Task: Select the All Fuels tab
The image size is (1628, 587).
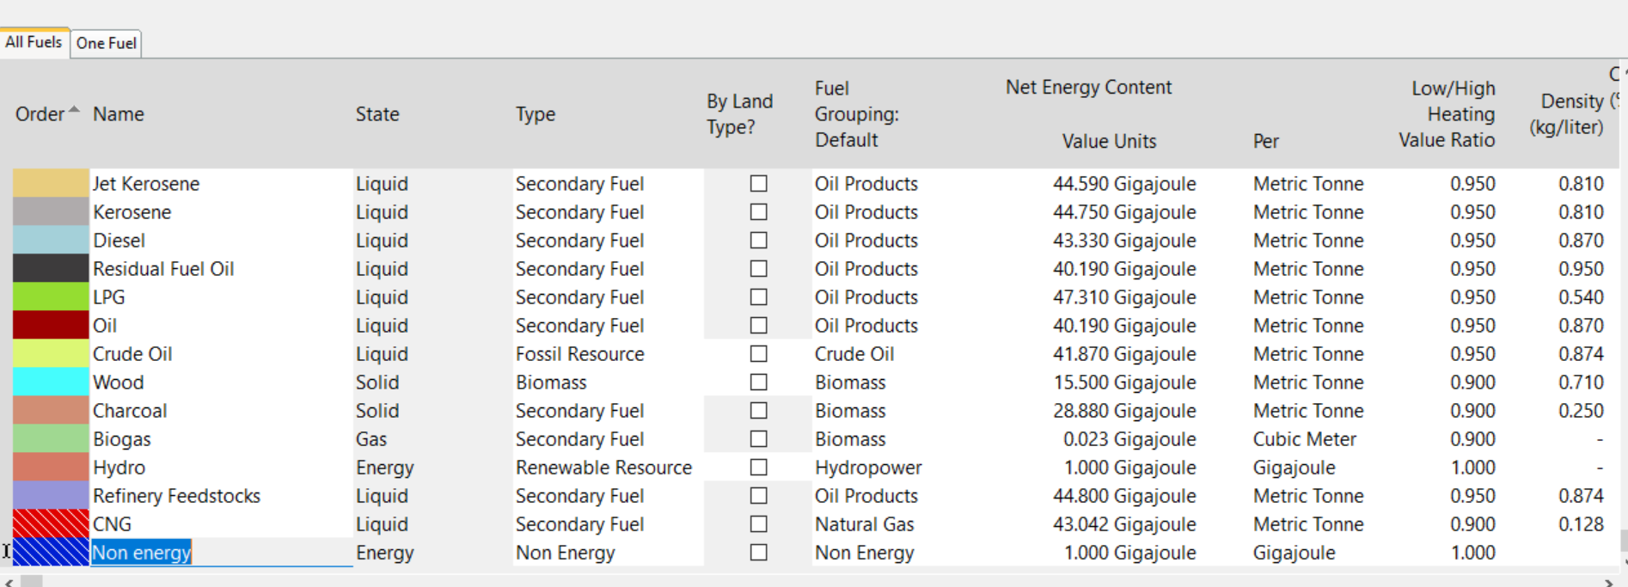Action: (34, 42)
